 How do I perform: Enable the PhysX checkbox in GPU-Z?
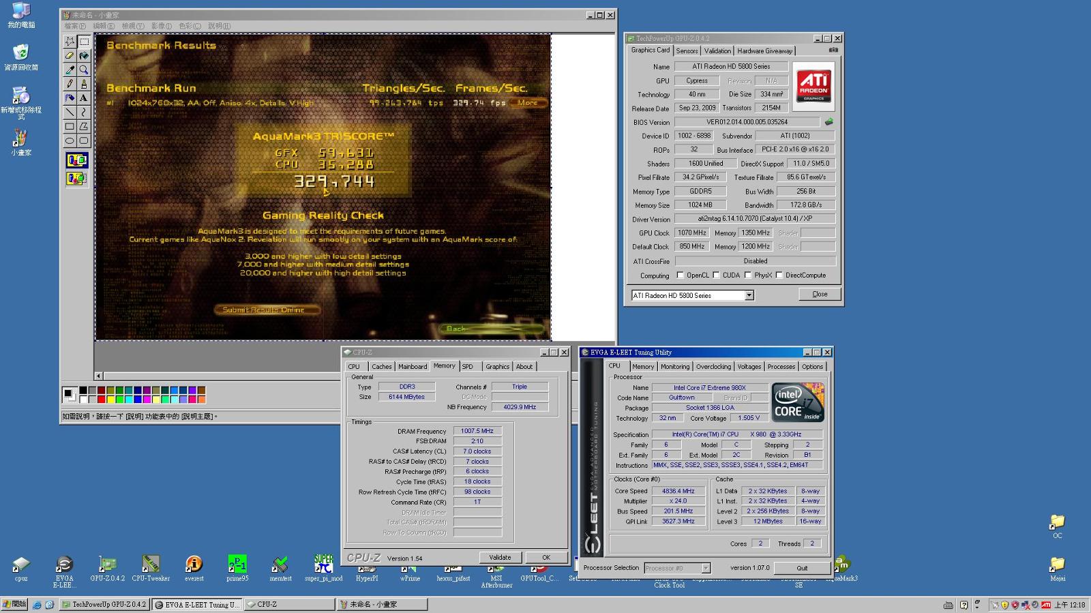coord(748,275)
